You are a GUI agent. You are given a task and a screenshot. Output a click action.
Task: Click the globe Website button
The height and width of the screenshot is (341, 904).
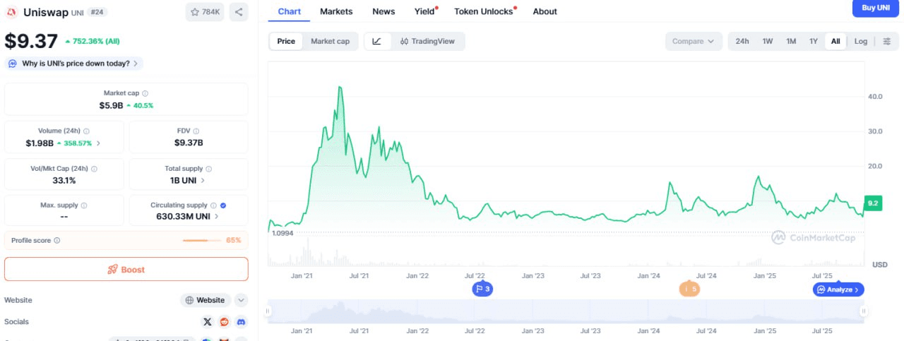(x=206, y=300)
